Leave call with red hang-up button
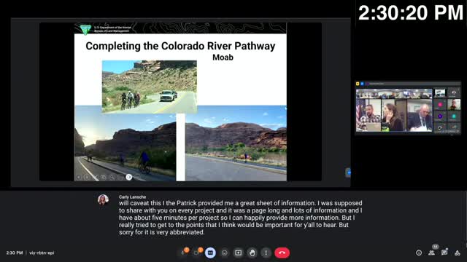Image resolution: width=467 pixels, height=262 pixels. 282,253
